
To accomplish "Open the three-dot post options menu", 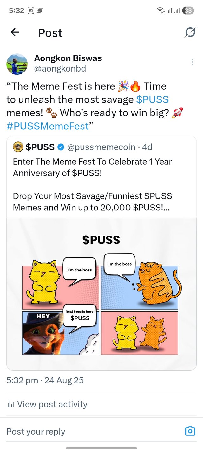I will (192, 62).
